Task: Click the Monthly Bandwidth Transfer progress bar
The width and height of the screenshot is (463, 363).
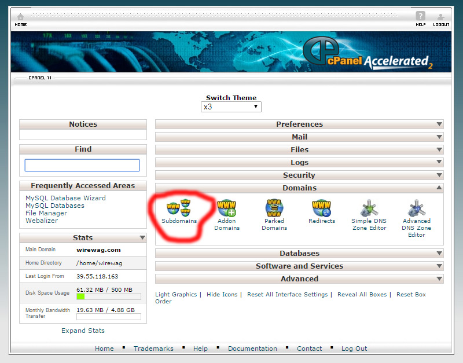Action: (109, 317)
